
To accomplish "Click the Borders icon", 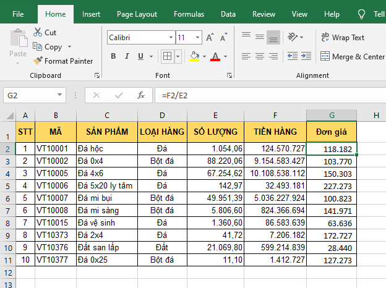I will (167, 56).
